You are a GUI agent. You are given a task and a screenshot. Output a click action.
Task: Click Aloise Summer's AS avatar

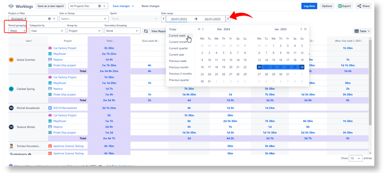[11, 60]
